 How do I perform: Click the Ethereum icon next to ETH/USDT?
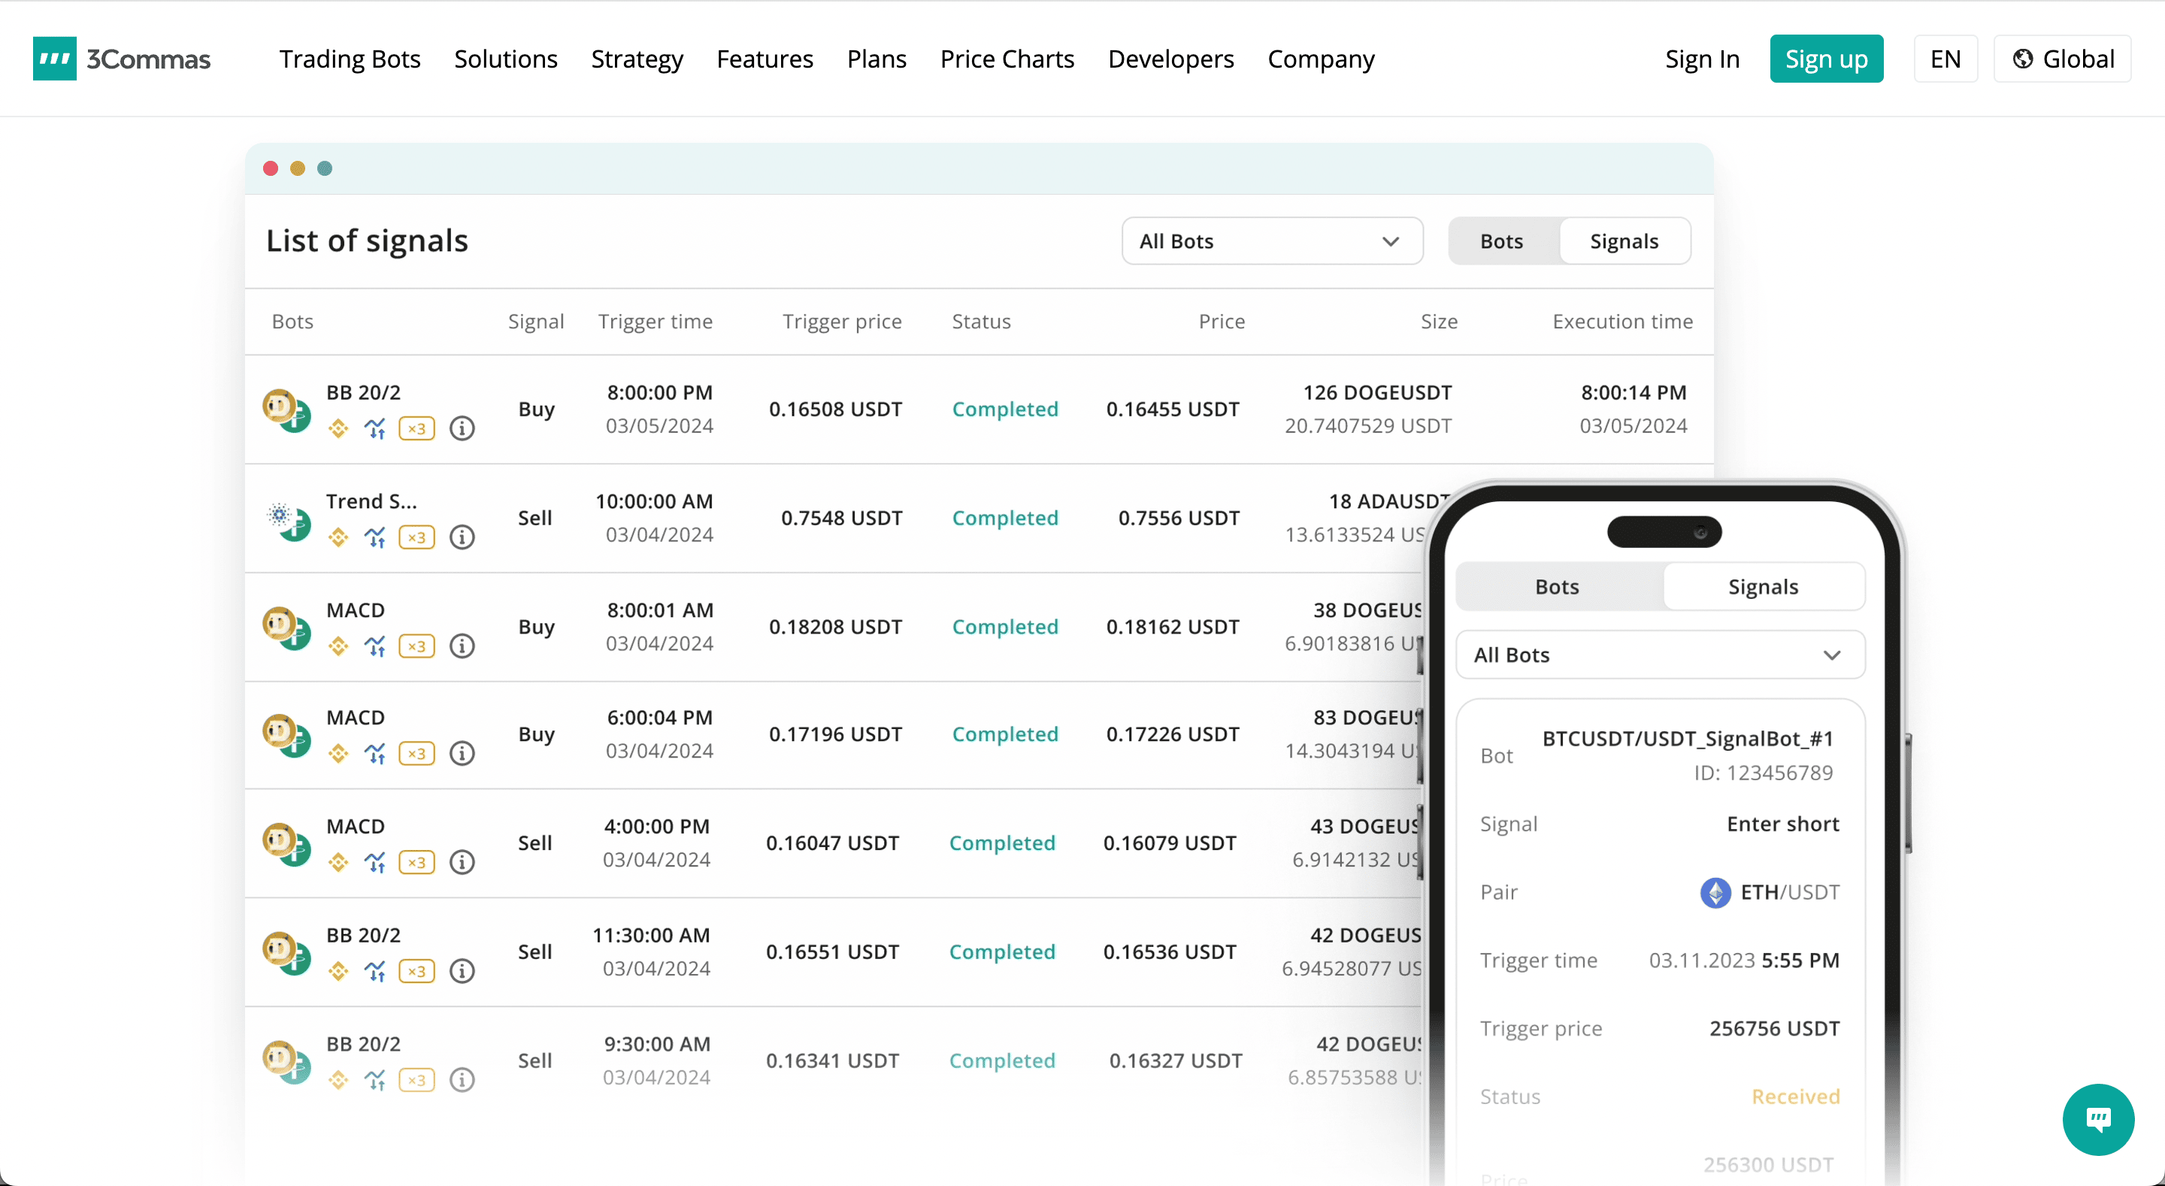coord(1715,892)
